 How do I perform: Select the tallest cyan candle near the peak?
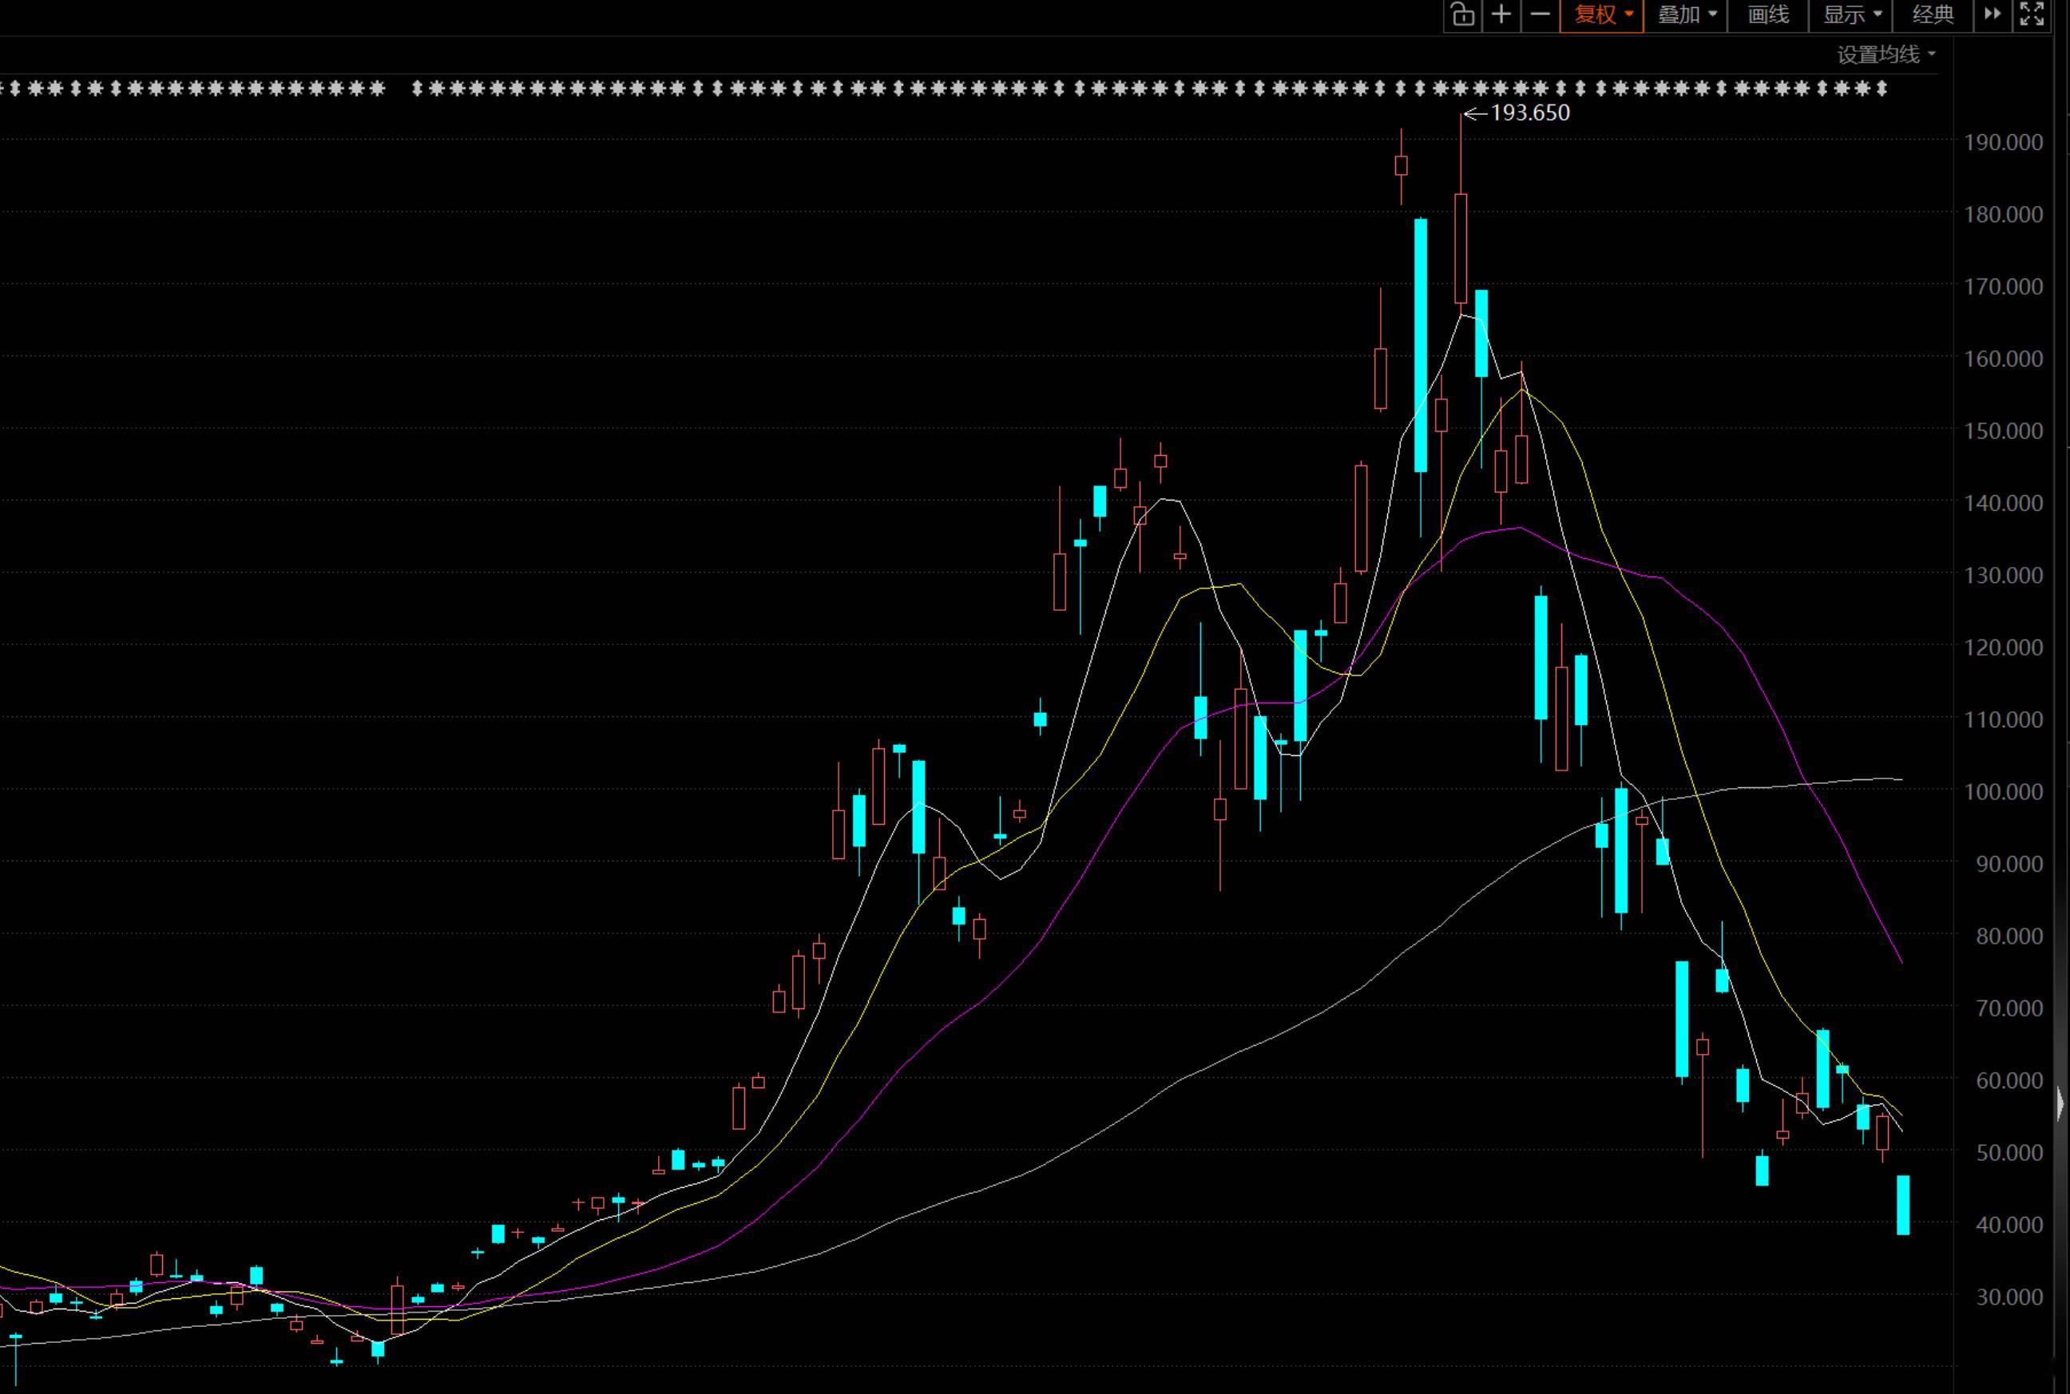point(1421,345)
